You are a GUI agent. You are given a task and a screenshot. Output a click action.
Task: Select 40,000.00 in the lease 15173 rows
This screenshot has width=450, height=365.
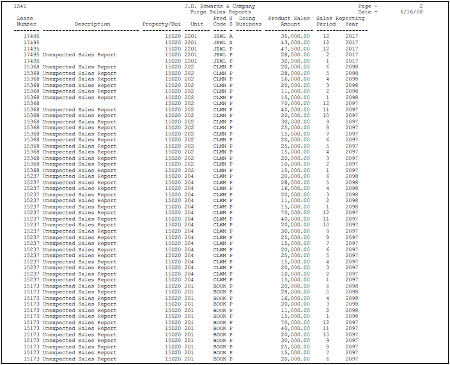tap(295, 329)
